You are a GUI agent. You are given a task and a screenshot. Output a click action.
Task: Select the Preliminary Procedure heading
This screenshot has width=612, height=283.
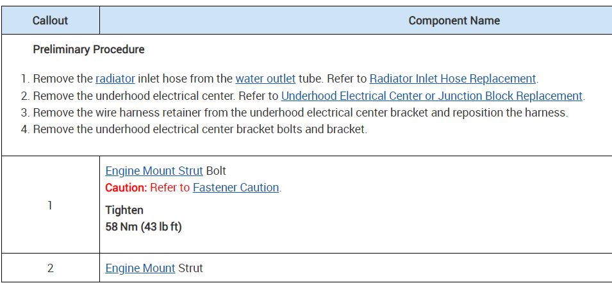click(88, 49)
